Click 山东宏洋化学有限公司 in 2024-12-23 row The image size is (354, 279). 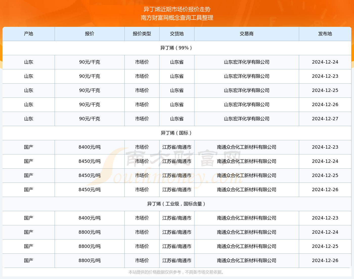(x=247, y=76)
